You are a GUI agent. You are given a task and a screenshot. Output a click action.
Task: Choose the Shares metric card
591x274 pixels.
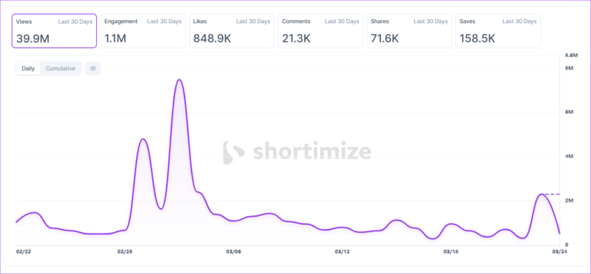(409, 31)
